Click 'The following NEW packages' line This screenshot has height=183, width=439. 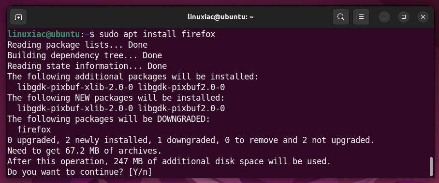pos(116,98)
